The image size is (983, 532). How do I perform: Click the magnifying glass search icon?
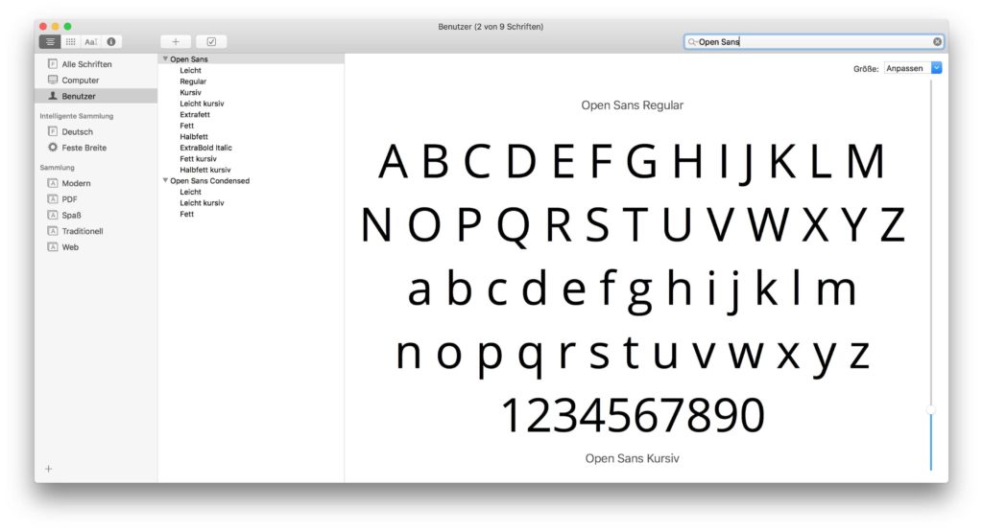[692, 42]
